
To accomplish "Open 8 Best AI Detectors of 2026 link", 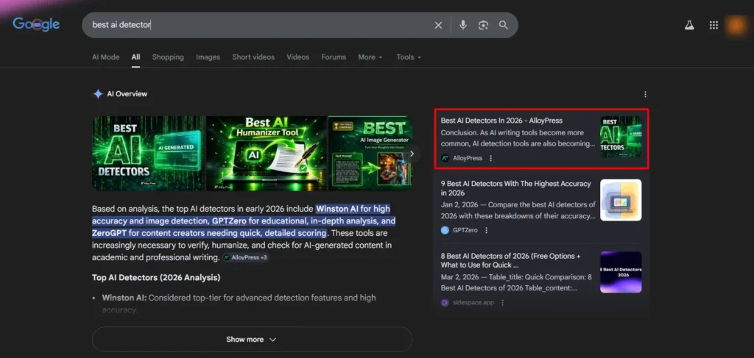I will [511, 260].
